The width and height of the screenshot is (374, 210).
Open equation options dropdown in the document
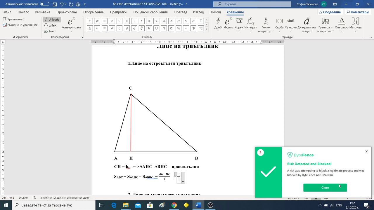click(x=183, y=181)
